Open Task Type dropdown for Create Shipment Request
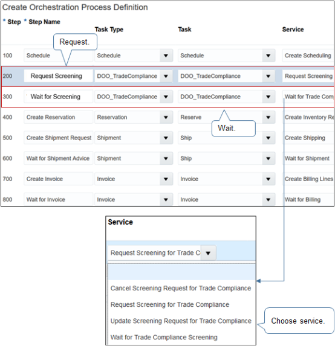 pos(166,138)
